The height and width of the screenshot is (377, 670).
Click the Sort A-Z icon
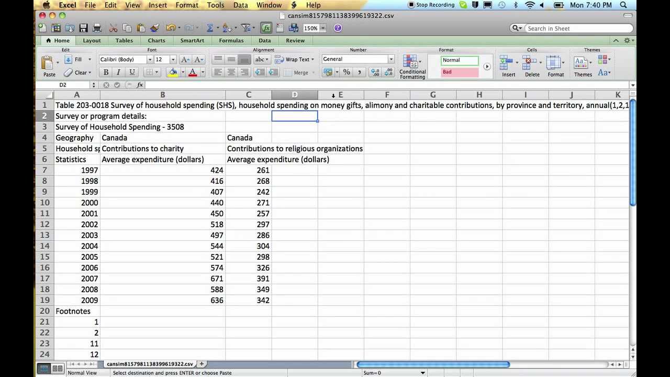pos(226,28)
